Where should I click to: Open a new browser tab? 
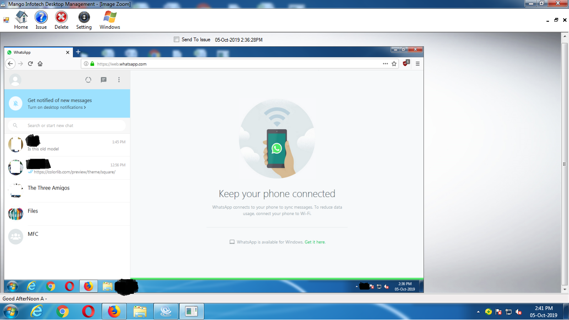tap(78, 52)
